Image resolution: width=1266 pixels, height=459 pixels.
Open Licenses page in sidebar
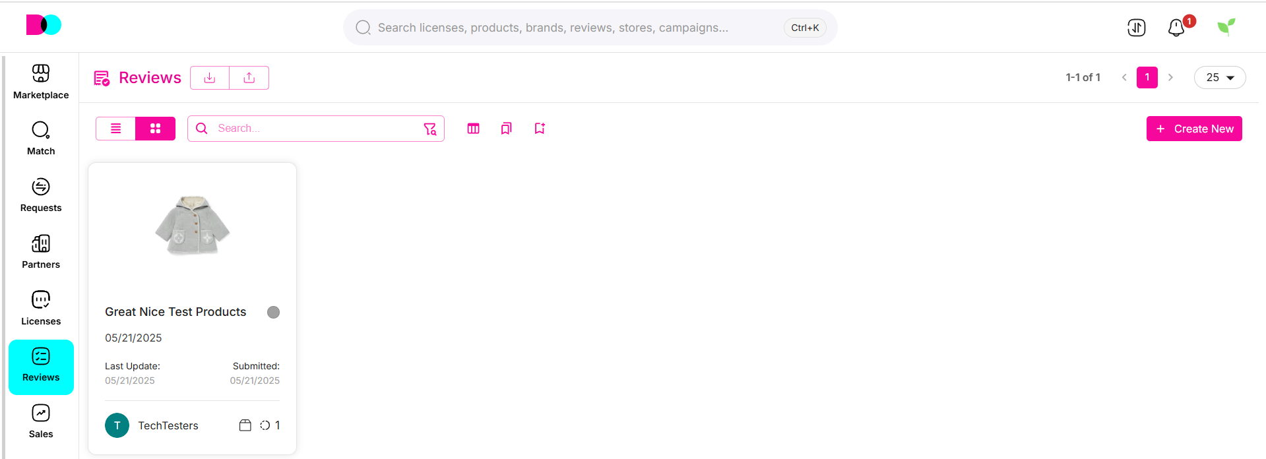click(x=41, y=309)
